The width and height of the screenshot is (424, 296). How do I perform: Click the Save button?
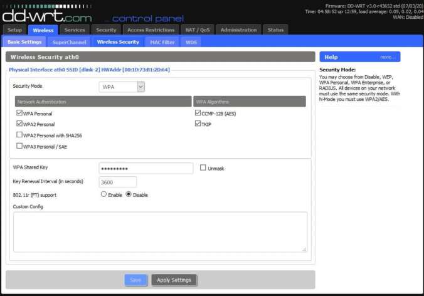point(135,280)
